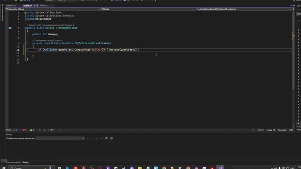Go to the next issue with the down arrow
301x169 pixels.
pyautogui.click(x=44, y=130)
